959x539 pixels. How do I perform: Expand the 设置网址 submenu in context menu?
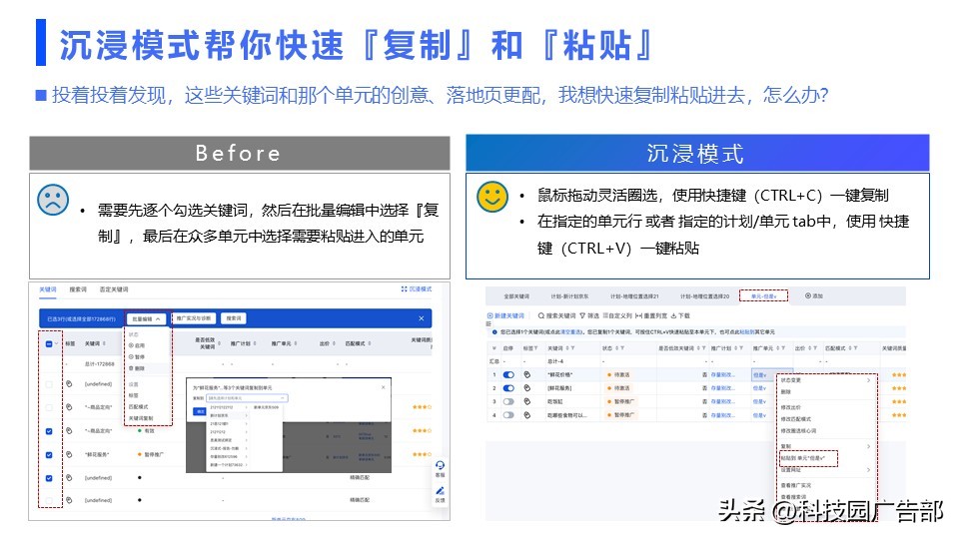(868, 470)
